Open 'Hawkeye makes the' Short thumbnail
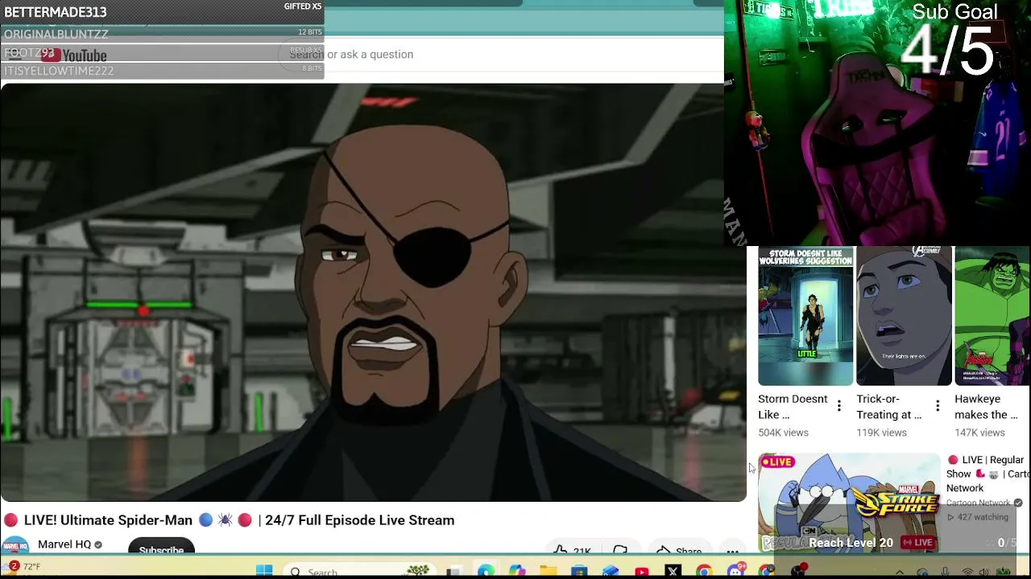Image resolution: width=1031 pixels, height=579 pixels. (x=992, y=316)
